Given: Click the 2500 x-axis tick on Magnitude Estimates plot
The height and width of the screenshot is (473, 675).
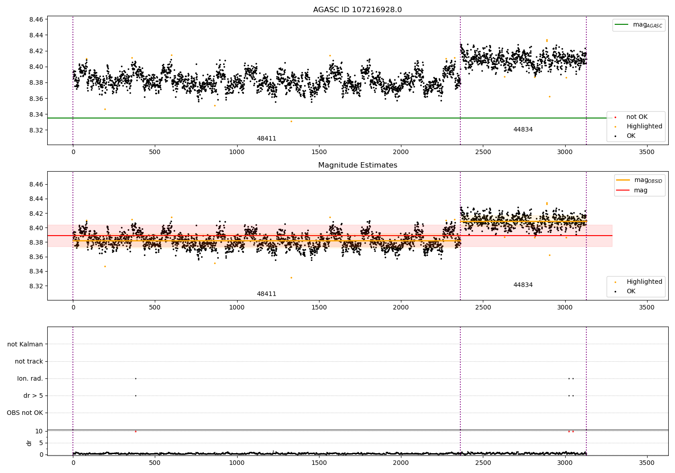Looking at the screenshot, I should pyautogui.click(x=483, y=308).
